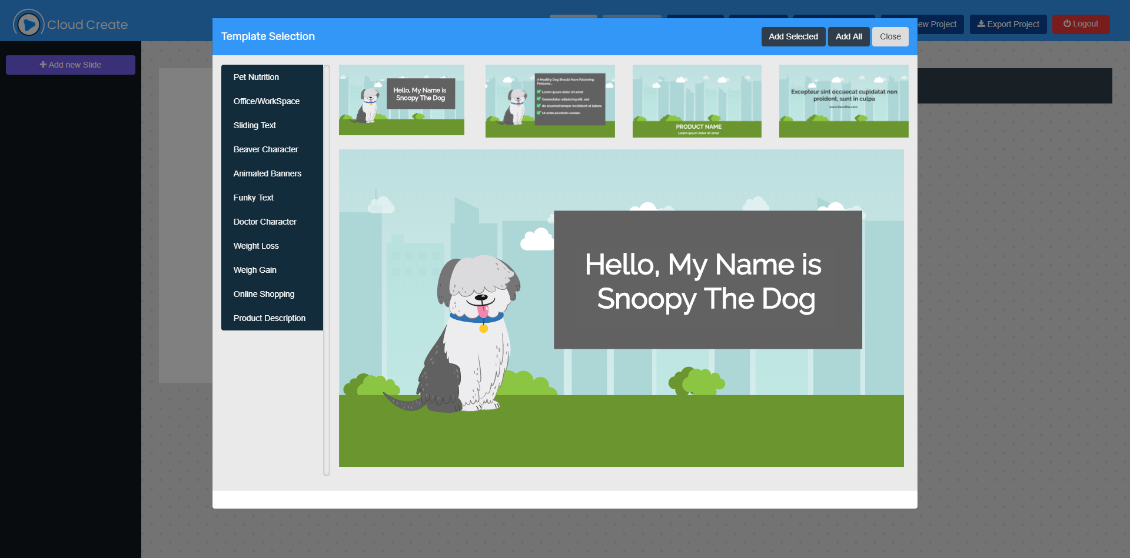This screenshot has width=1130, height=558.
Task: Log out using the Logout button
Action: 1081,24
